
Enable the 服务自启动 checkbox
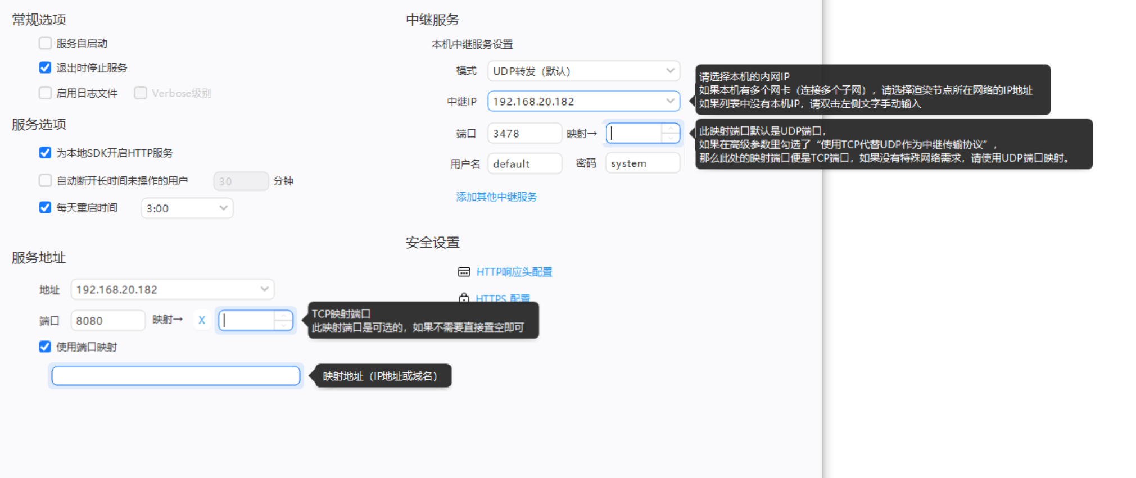pos(45,43)
